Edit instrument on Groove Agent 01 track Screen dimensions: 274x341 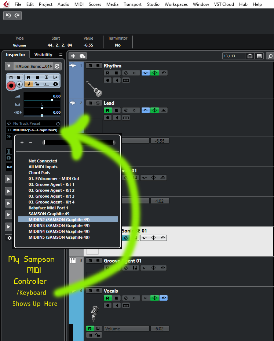[126, 268]
